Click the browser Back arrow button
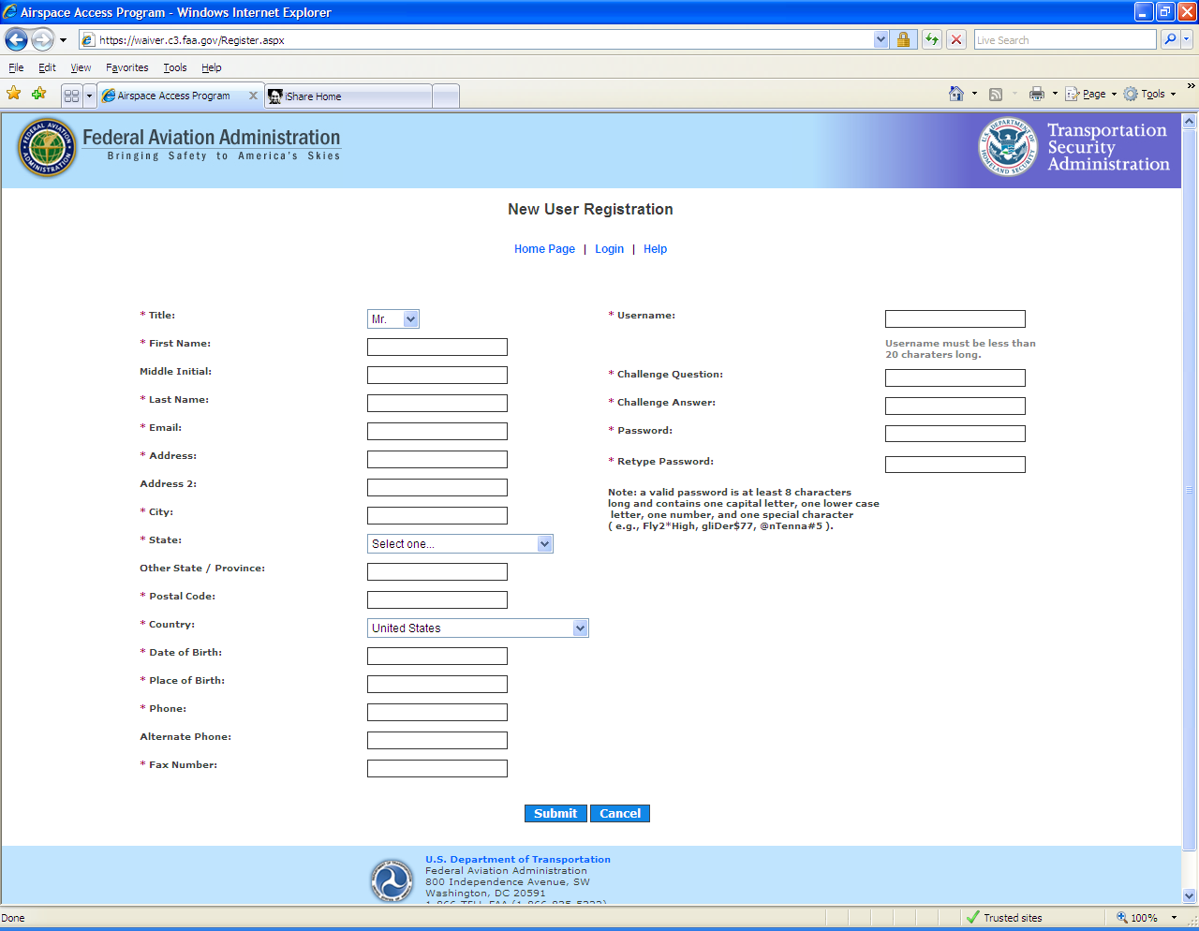Viewport: 1199px width, 931px height. 16,40
